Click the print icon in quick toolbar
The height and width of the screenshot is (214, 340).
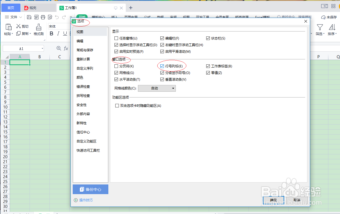[43, 17]
